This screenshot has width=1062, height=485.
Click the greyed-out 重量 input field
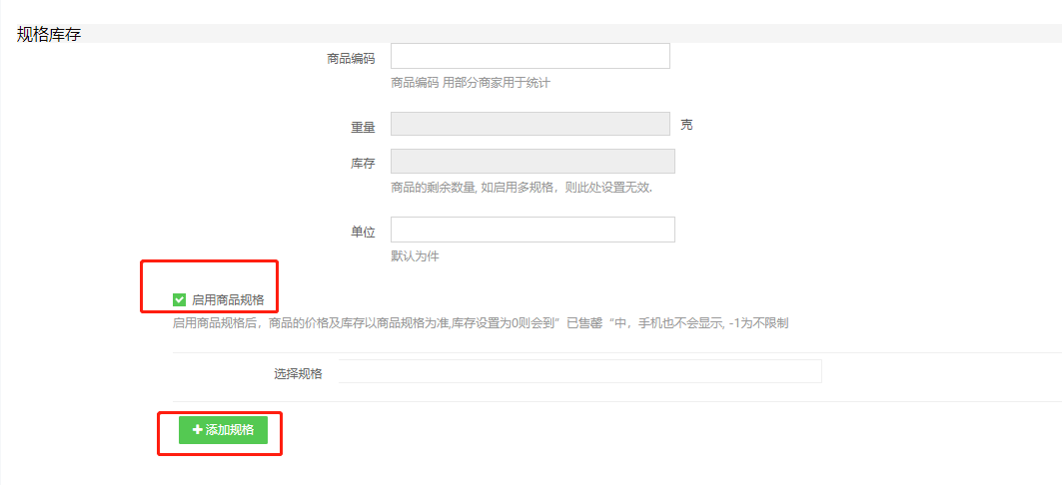point(531,125)
